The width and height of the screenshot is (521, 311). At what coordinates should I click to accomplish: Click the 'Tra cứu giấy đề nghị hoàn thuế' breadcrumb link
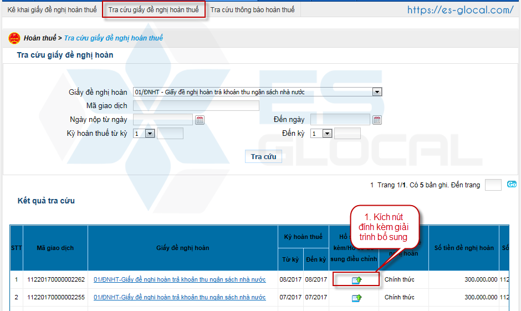pyautogui.click(x=113, y=38)
